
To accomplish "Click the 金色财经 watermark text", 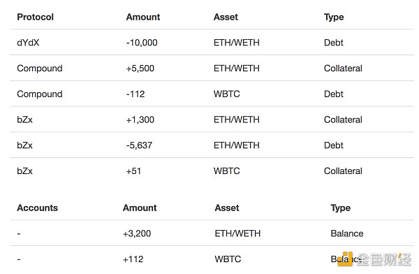I will [x=384, y=259].
